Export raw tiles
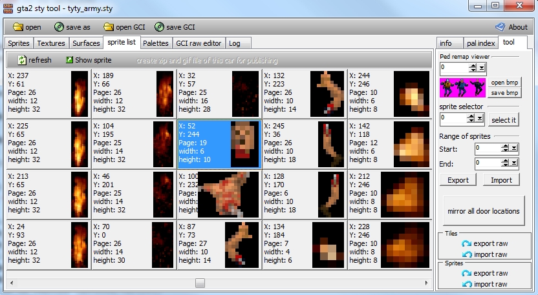Viewport: 538px width, 295px height. [x=485, y=243]
